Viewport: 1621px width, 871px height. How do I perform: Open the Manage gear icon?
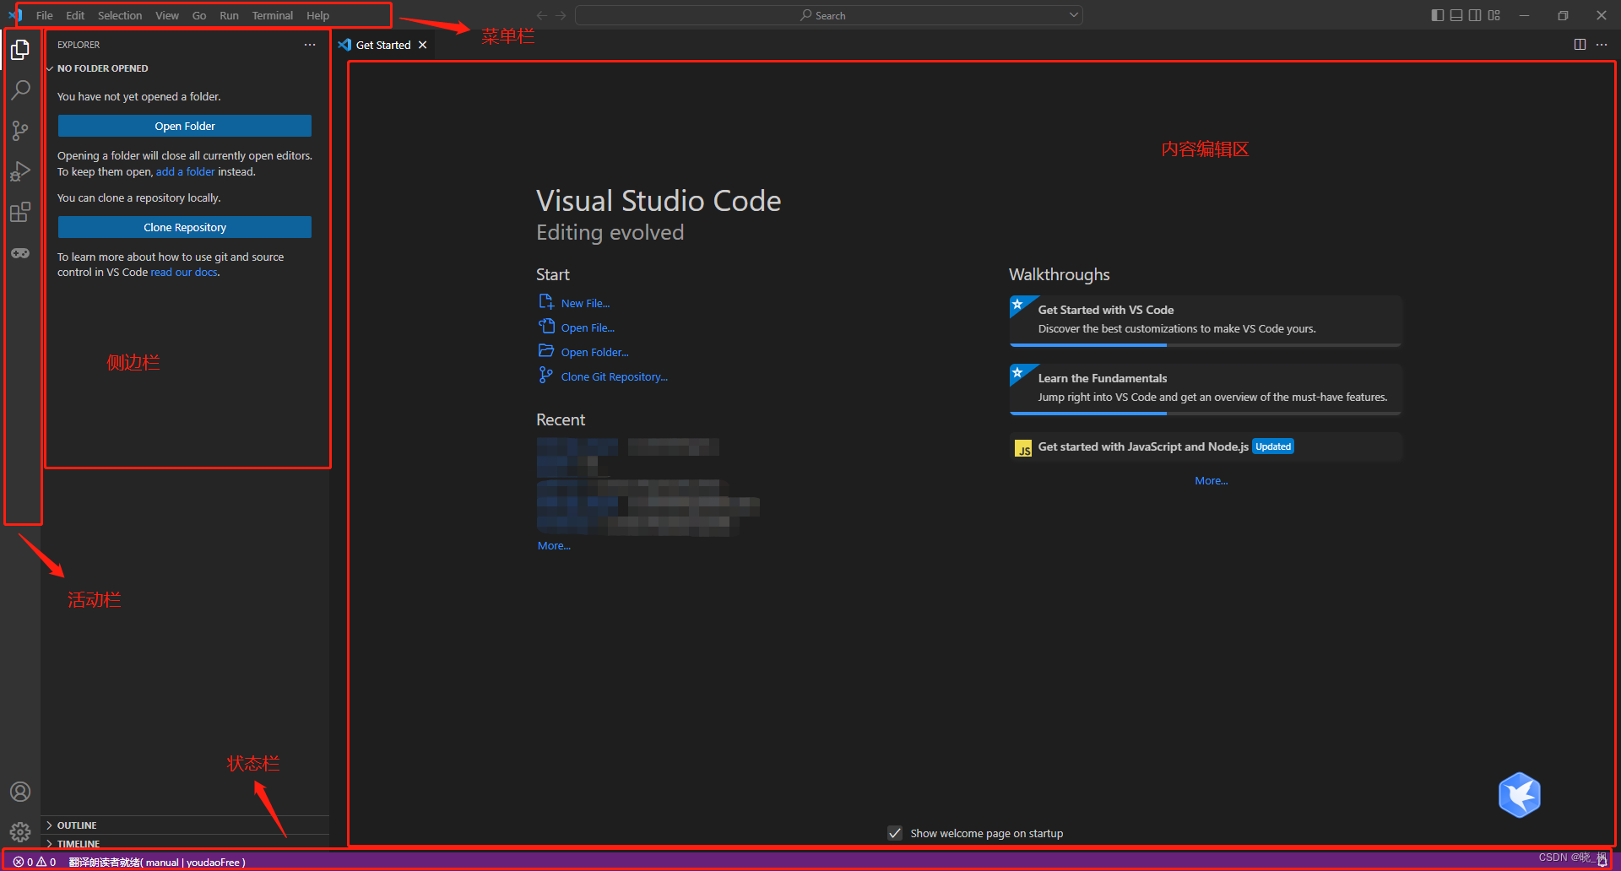[20, 832]
